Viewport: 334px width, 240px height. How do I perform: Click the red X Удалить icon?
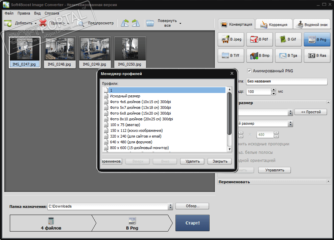(x=43, y=23)
